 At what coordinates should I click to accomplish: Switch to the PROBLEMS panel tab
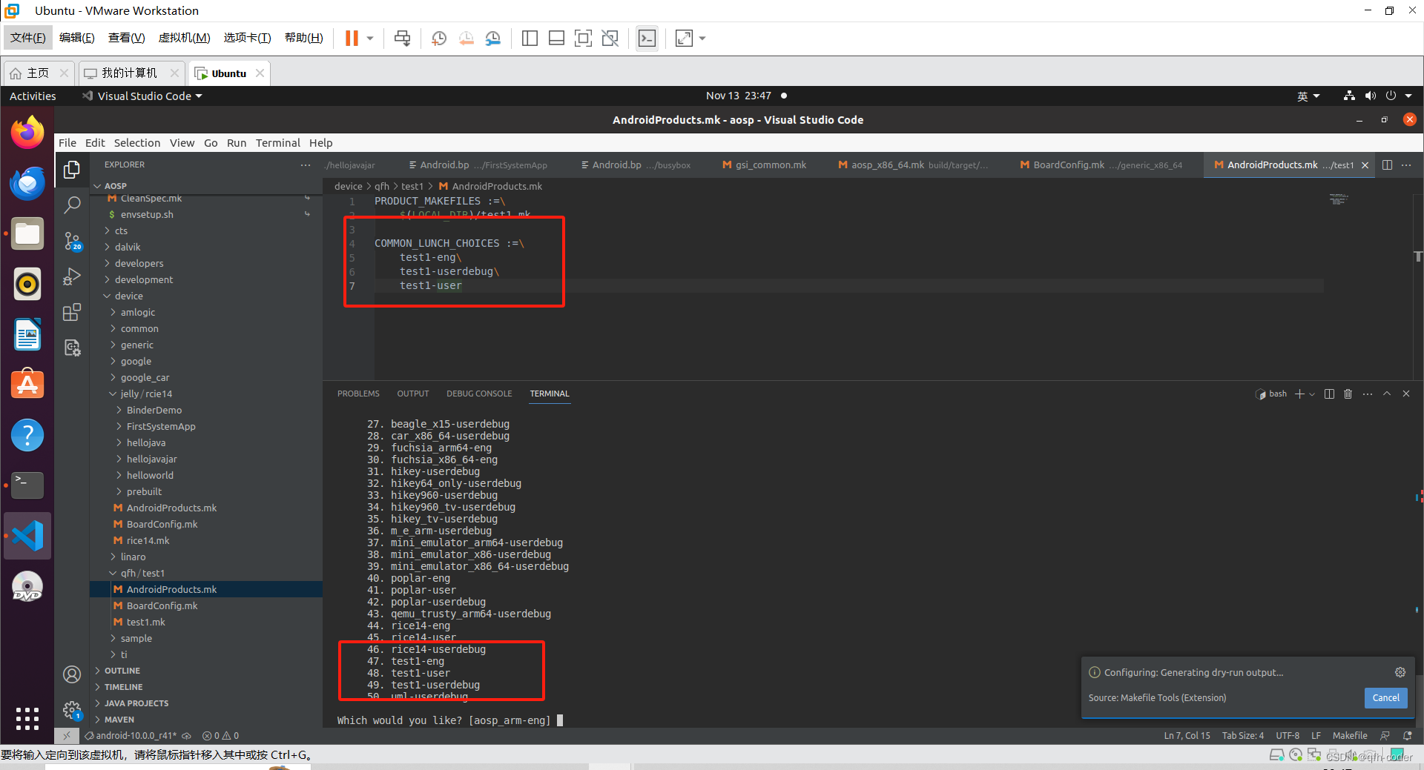(x=358, y=394)
